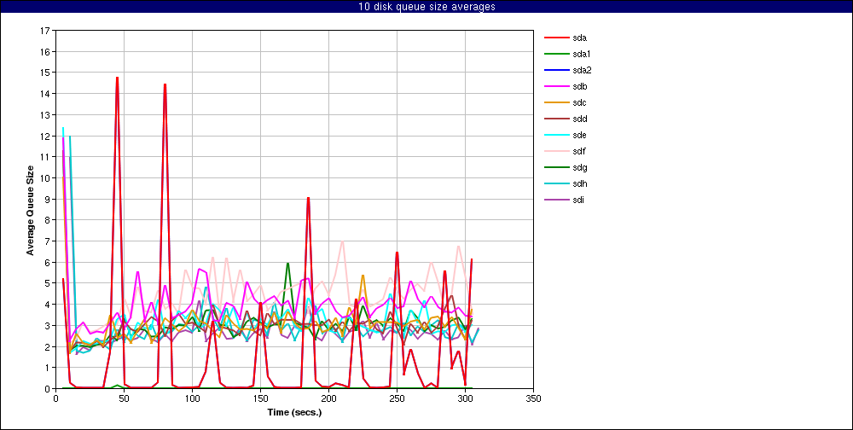Click the y-axis tick label 17

tap(45, 31)
